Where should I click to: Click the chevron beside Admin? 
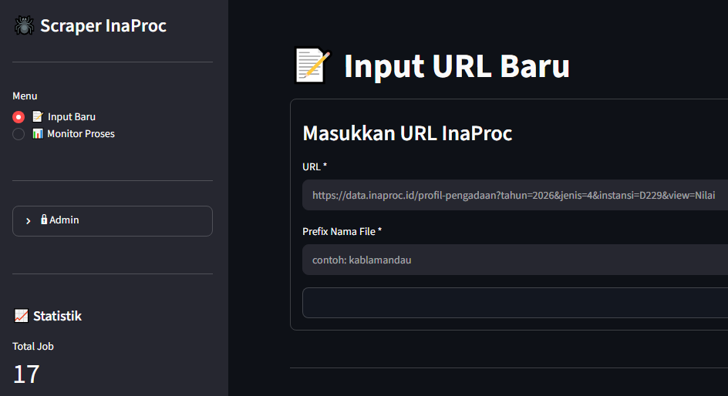pyautogui.click(x=29, y=220)
